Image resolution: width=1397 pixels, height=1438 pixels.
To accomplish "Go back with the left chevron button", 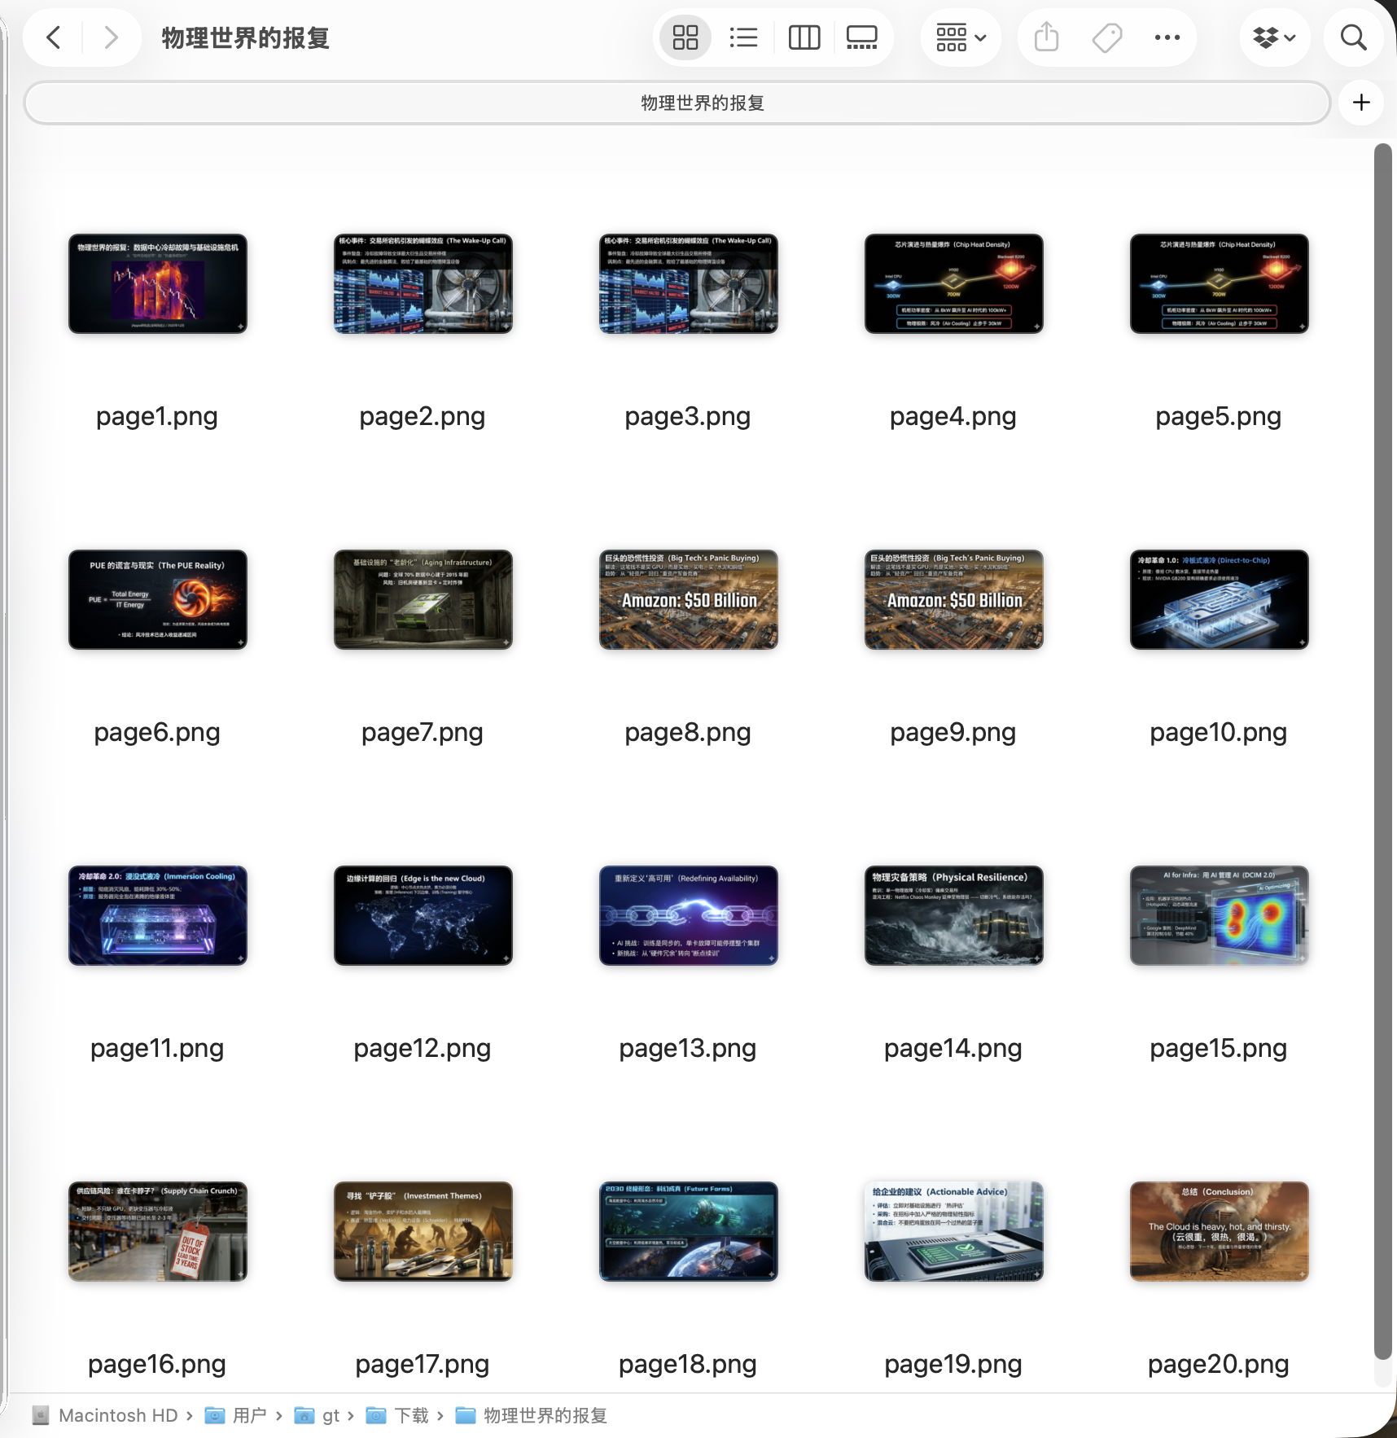I will (x=54, y=37).
